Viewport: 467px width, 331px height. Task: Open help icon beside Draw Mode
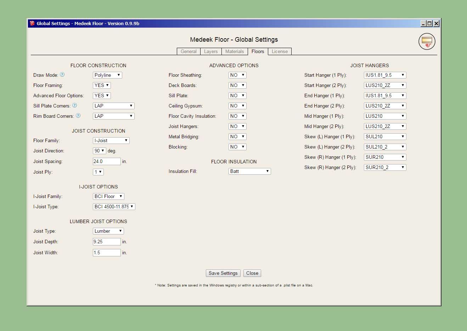[62, 75]
